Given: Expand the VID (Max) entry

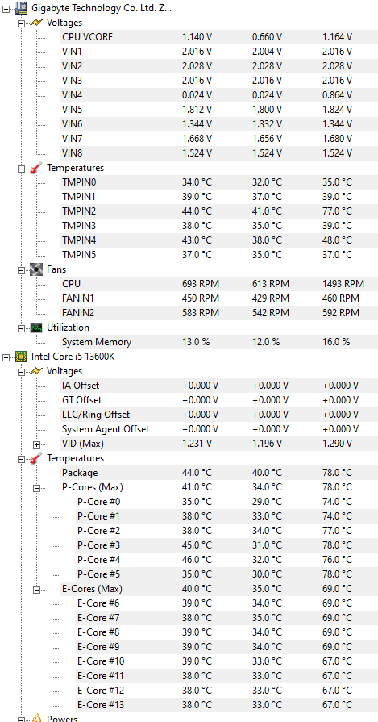Looking at the screenshot, I should 36,444.
